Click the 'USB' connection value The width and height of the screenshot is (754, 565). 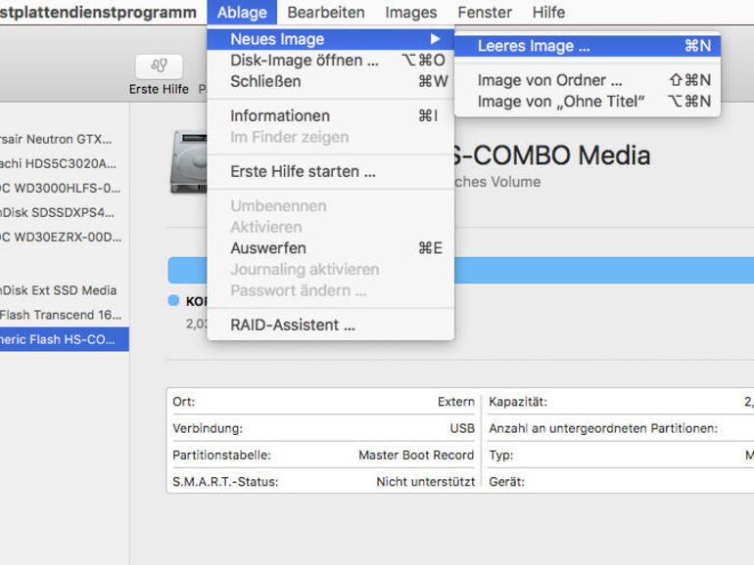pyautogui.click(x=462, y=428)
